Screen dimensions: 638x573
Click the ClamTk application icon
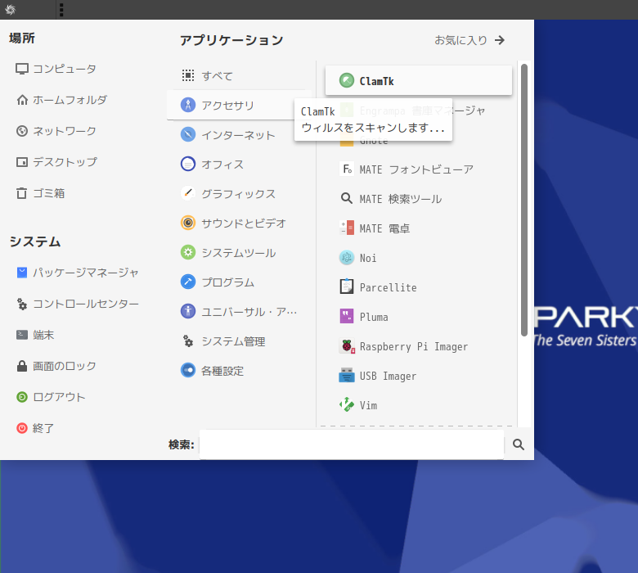347,81
